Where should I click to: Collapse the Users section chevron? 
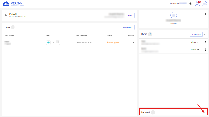click(x=205, y=34)
